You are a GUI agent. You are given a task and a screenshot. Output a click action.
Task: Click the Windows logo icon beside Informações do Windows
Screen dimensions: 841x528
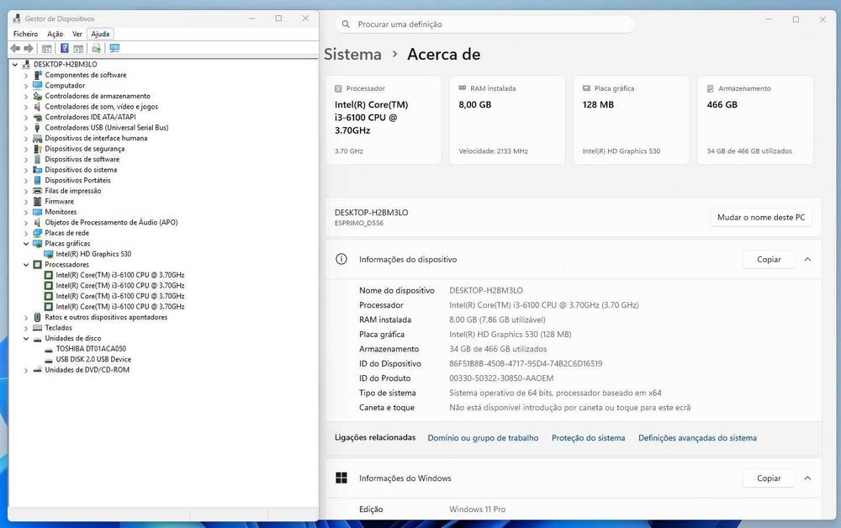[x=341, y=478]
